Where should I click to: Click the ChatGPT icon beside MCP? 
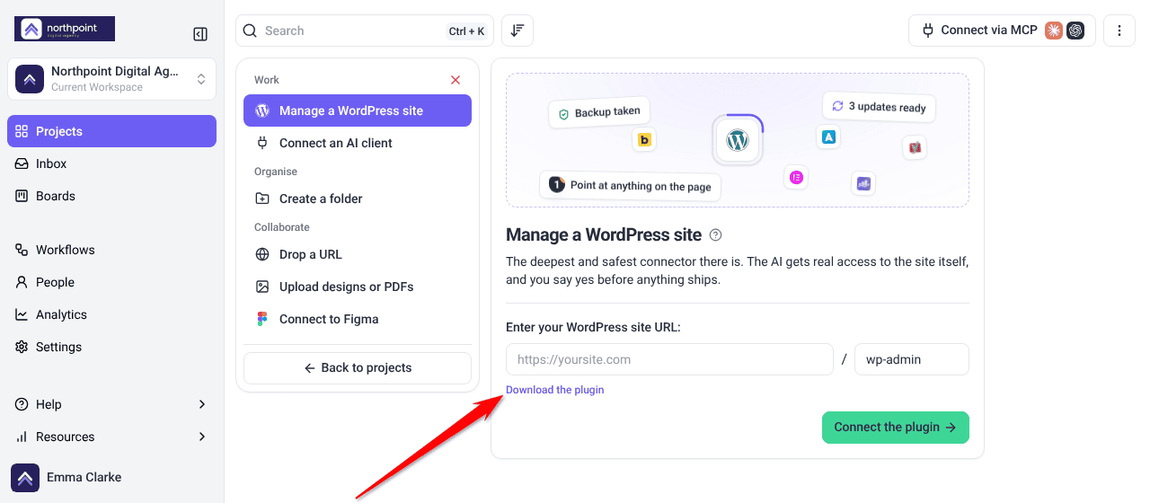coord(1075,31)
